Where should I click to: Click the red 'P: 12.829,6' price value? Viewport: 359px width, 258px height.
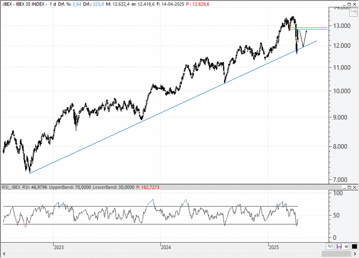[x=197, y=4]
